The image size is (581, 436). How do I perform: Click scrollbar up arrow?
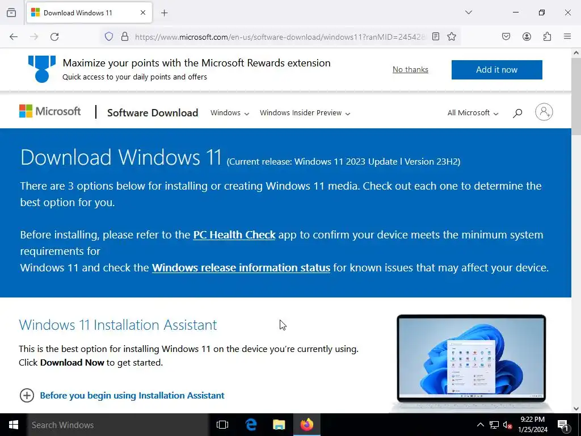point(576,53)
